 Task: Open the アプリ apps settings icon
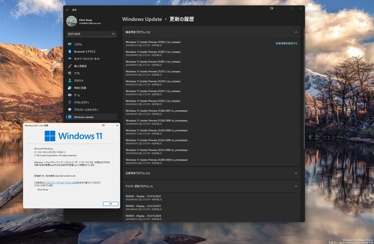[70, 74]
